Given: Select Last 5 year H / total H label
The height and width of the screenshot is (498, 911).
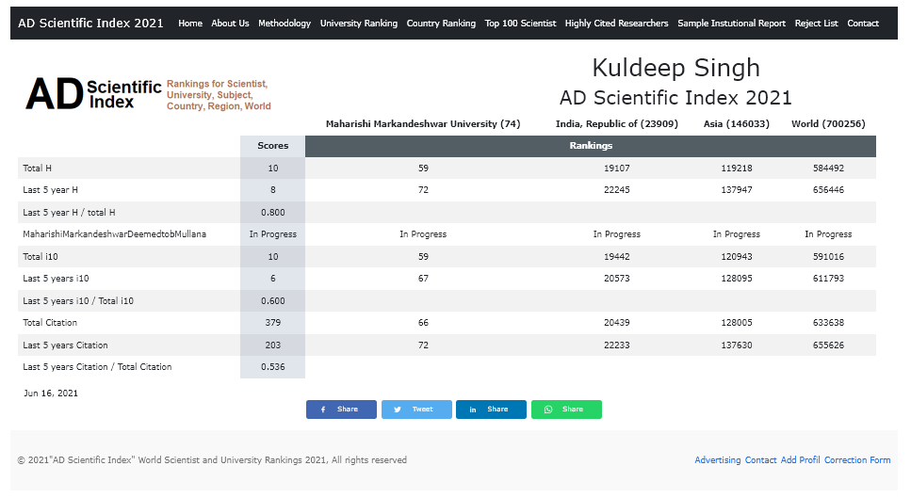Looking at the screenshot, I should click(x=69, y=213).
